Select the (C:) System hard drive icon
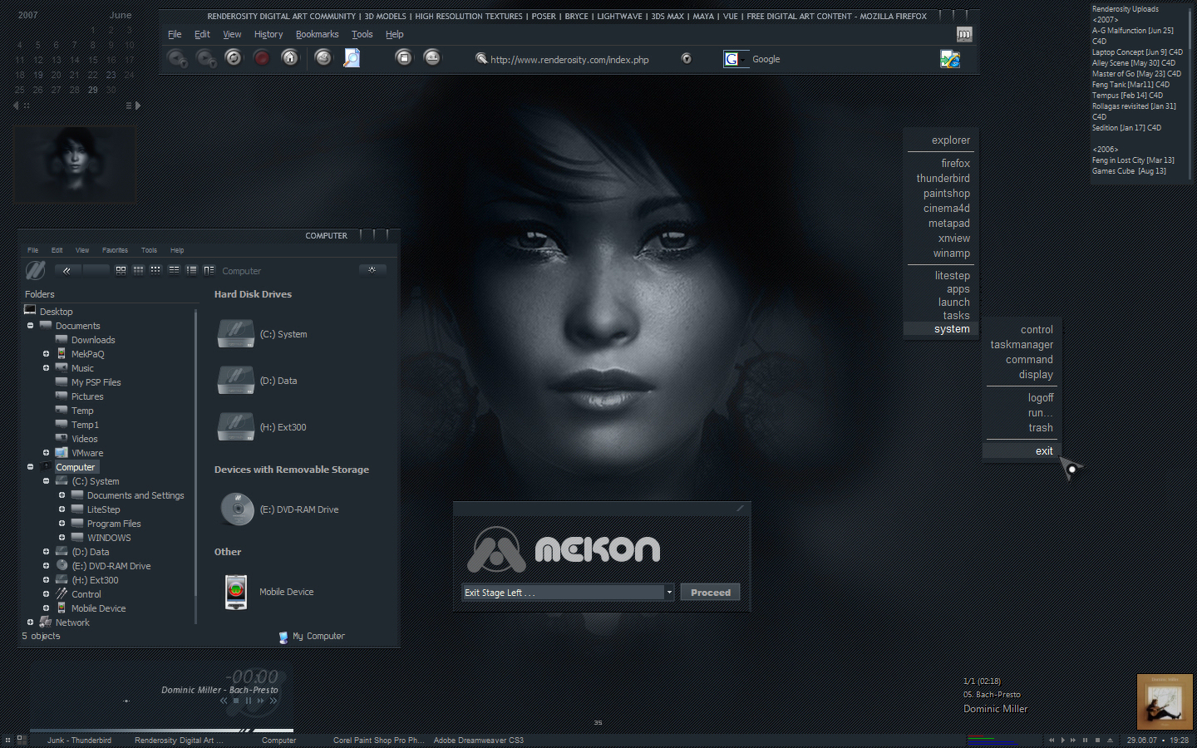 click(x=236, y=333)
